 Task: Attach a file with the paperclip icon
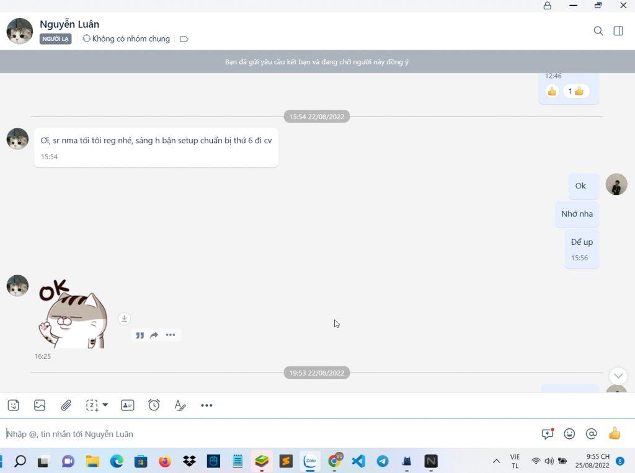click(x=66, y=405)
